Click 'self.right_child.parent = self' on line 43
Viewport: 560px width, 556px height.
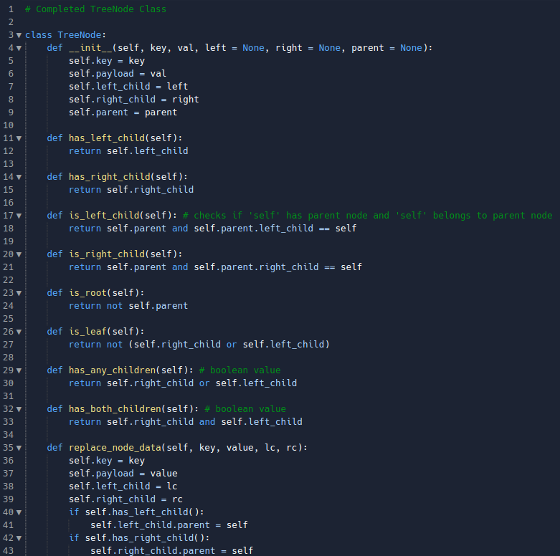(x=172, y=551)
